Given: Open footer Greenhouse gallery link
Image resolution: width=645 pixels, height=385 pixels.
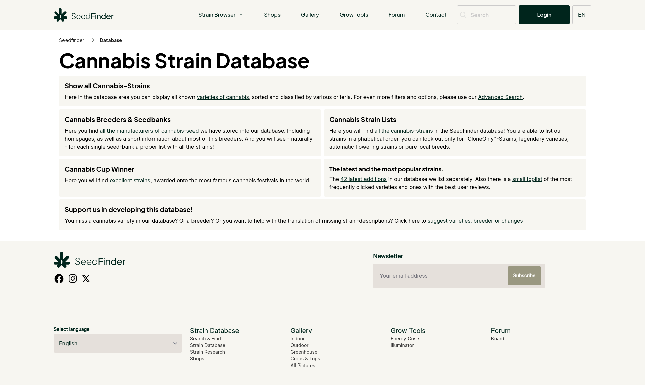Looking at the screenshot, I should point(304,352).
